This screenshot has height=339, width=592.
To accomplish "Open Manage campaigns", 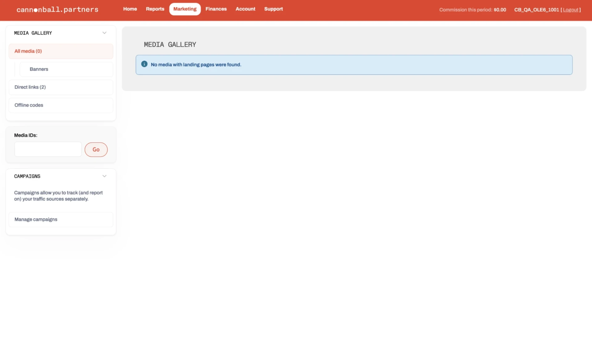I will point(61,219).
